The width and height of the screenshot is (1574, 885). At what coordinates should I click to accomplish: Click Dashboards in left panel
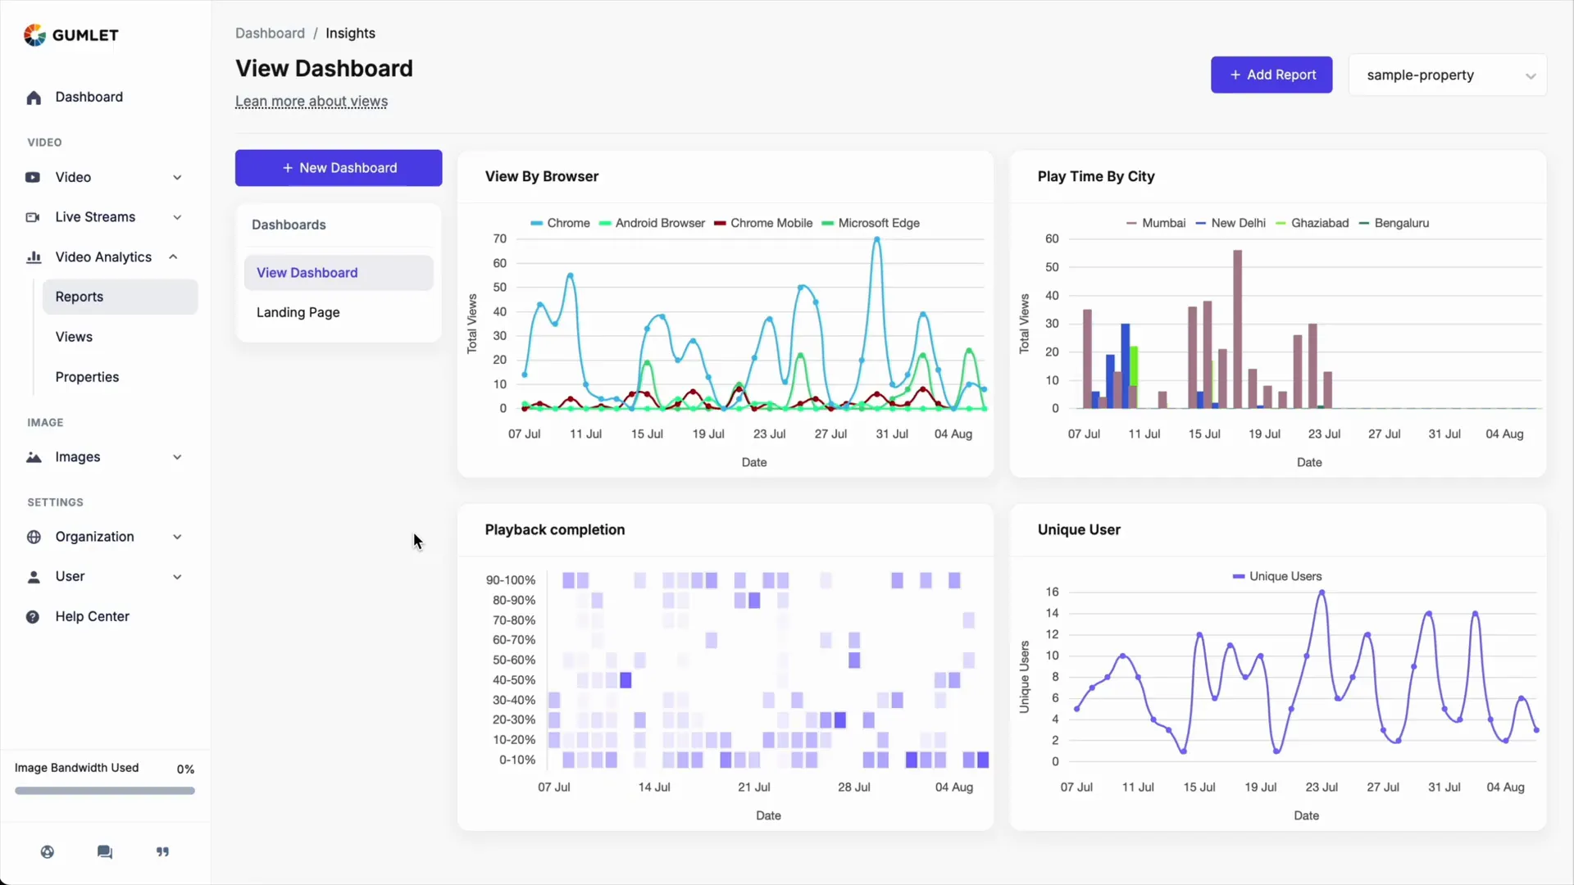(289, 224)
